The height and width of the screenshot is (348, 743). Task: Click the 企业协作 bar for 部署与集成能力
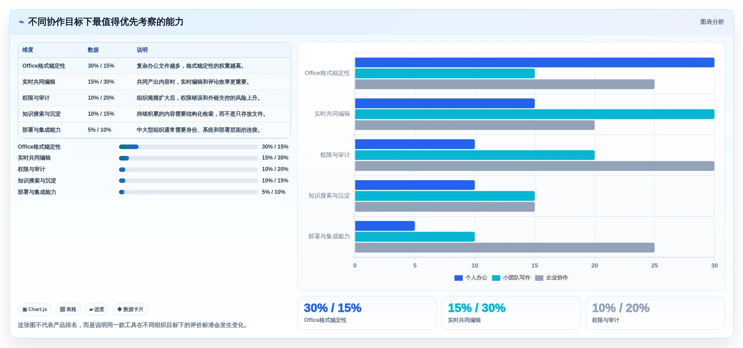coord(505,248)
